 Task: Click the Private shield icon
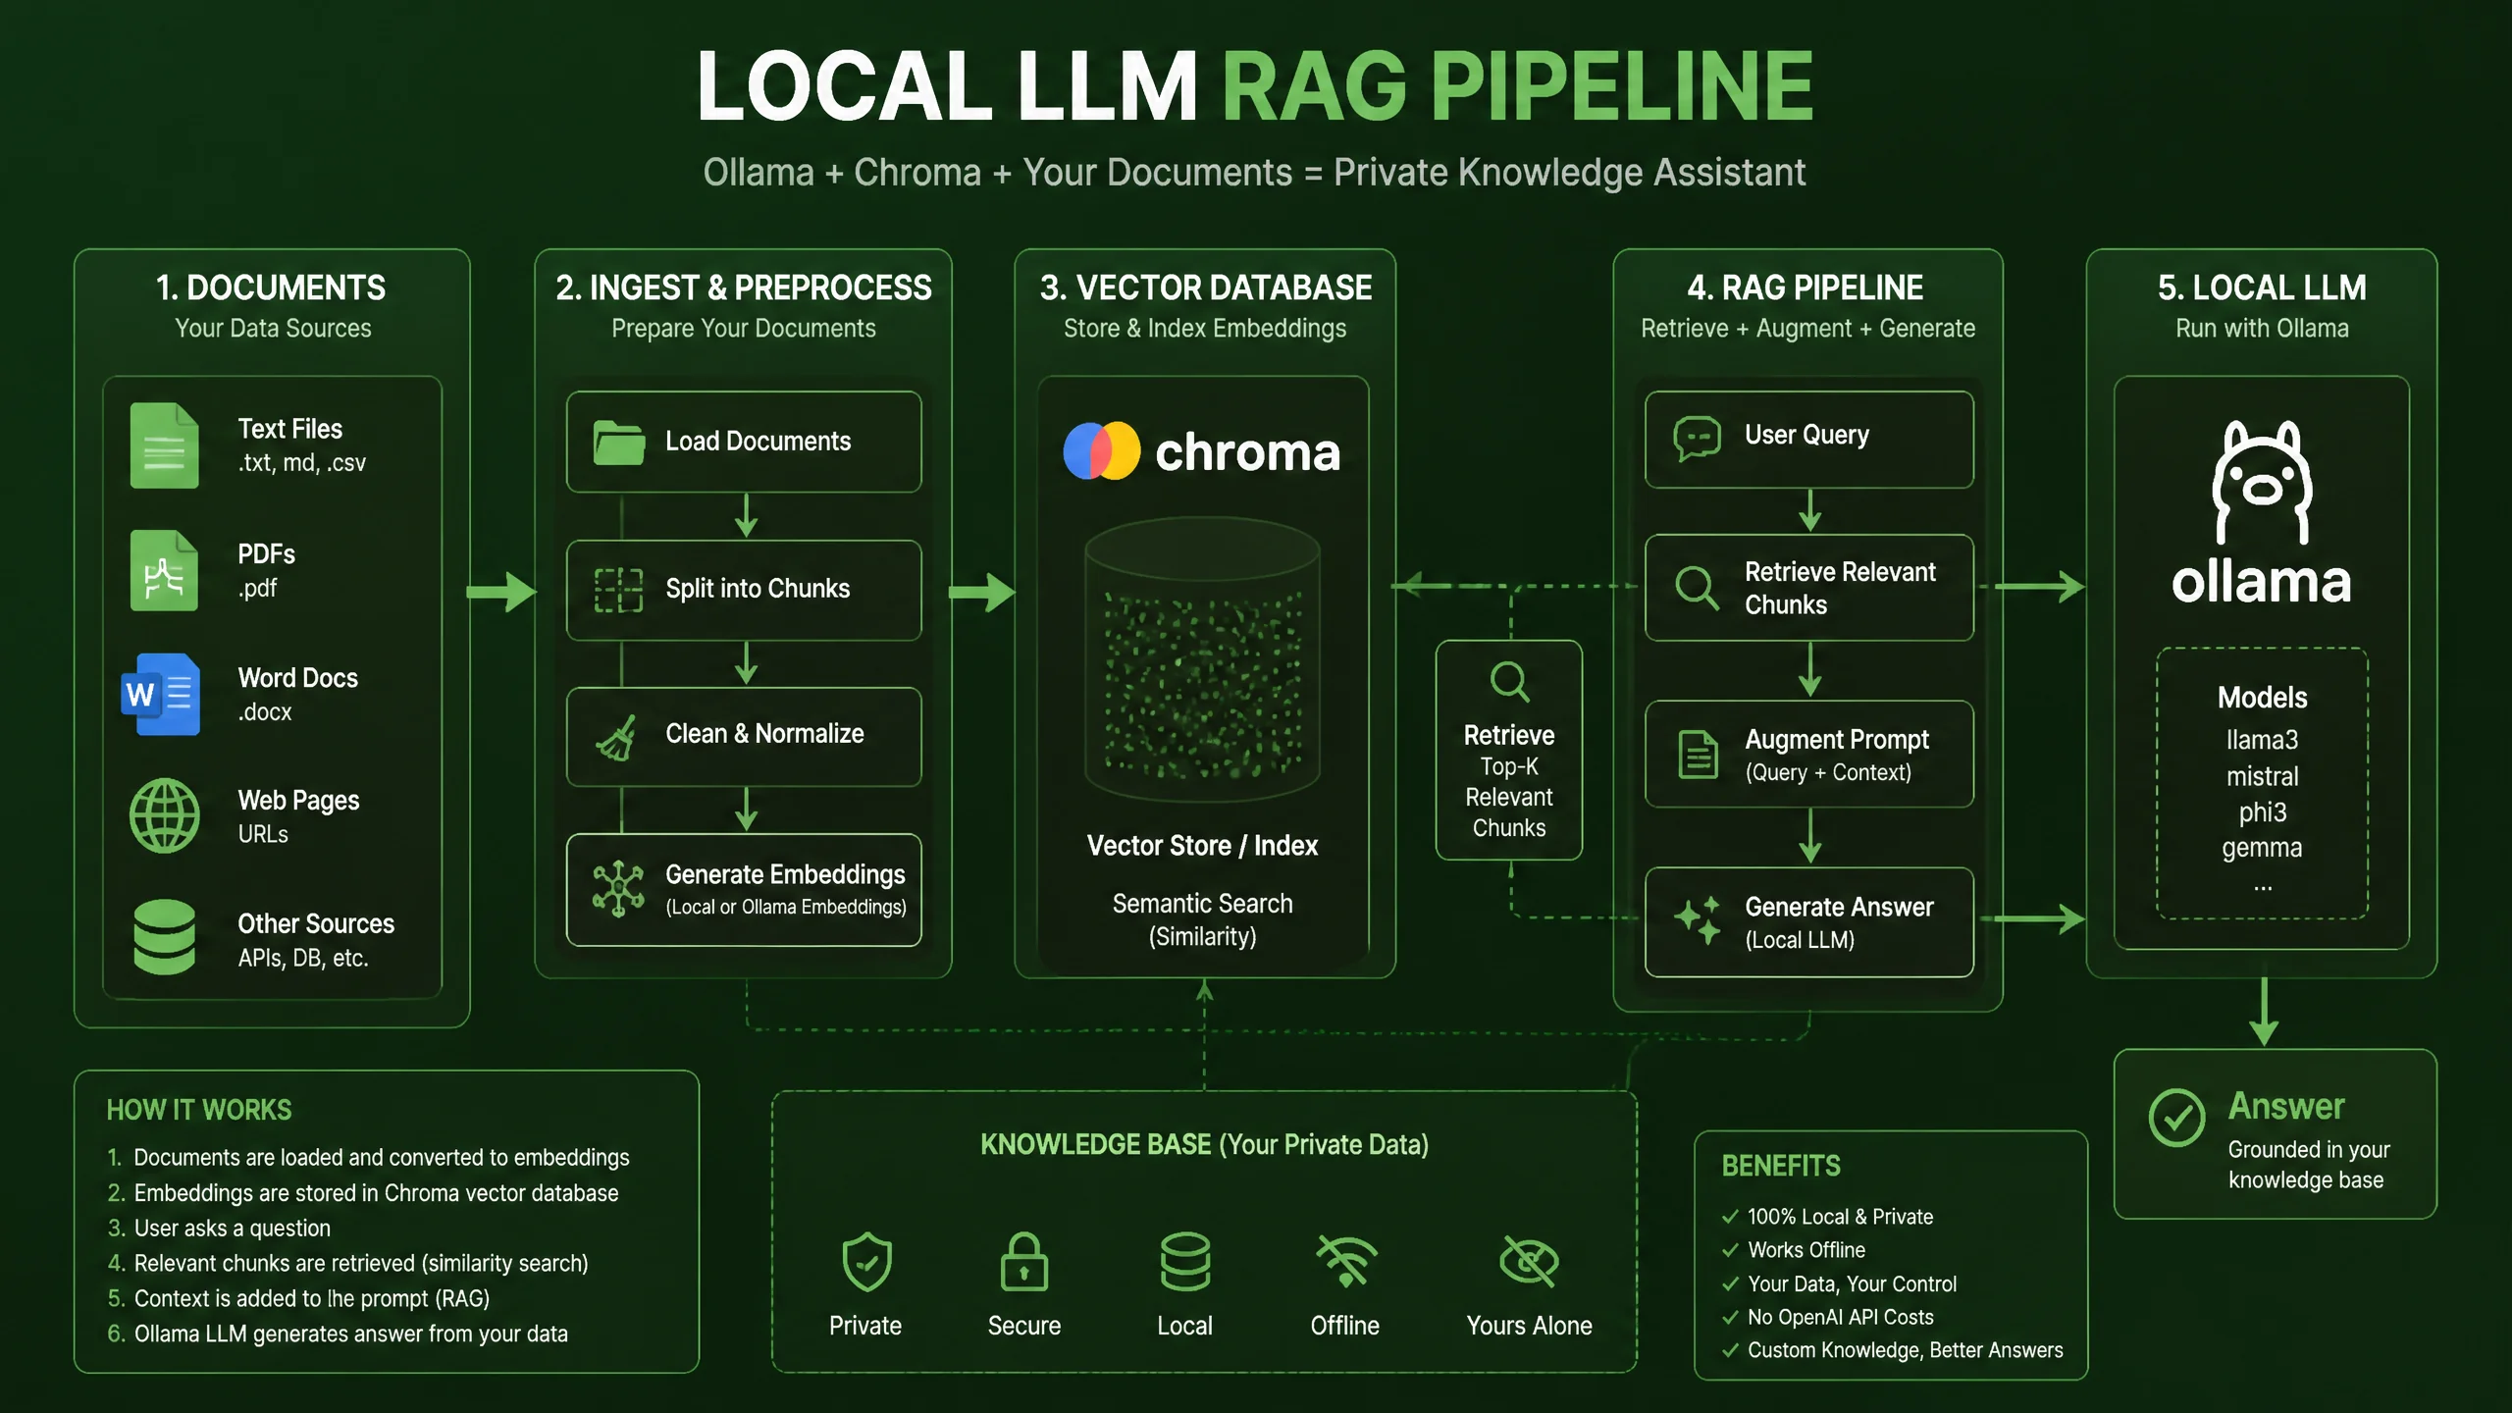(866, 1262)
